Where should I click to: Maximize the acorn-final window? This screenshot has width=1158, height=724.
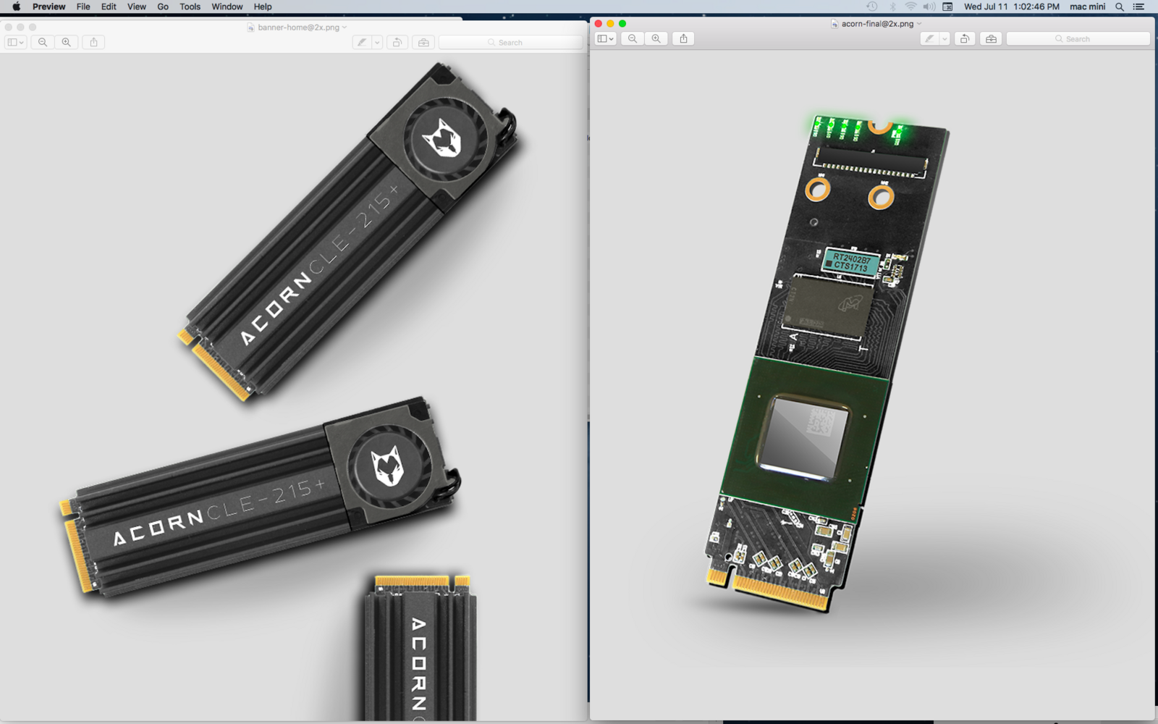point(622,23)
